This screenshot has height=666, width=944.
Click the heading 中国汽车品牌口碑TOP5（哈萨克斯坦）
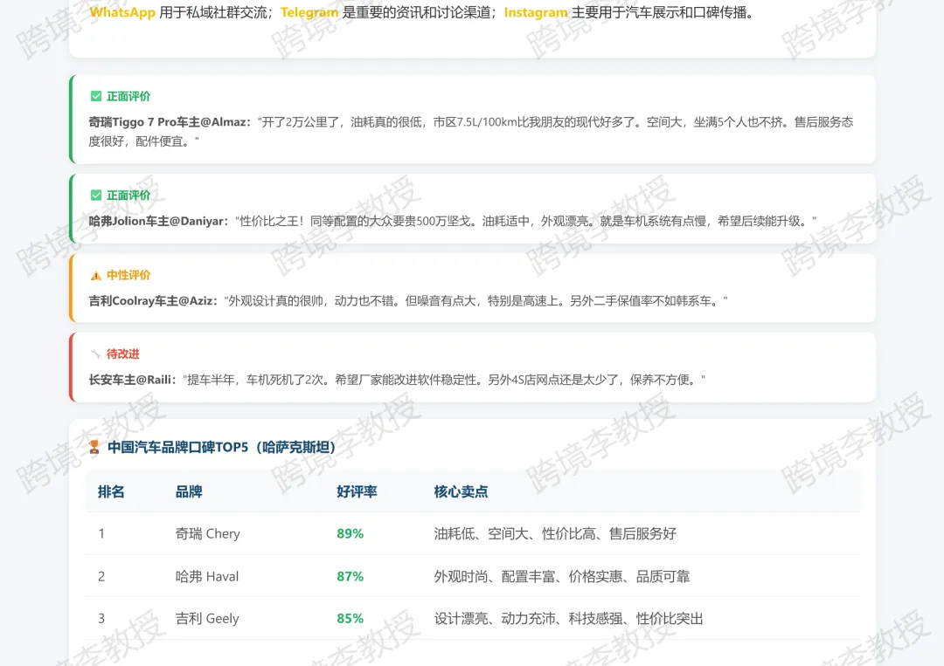coord(221,447)
